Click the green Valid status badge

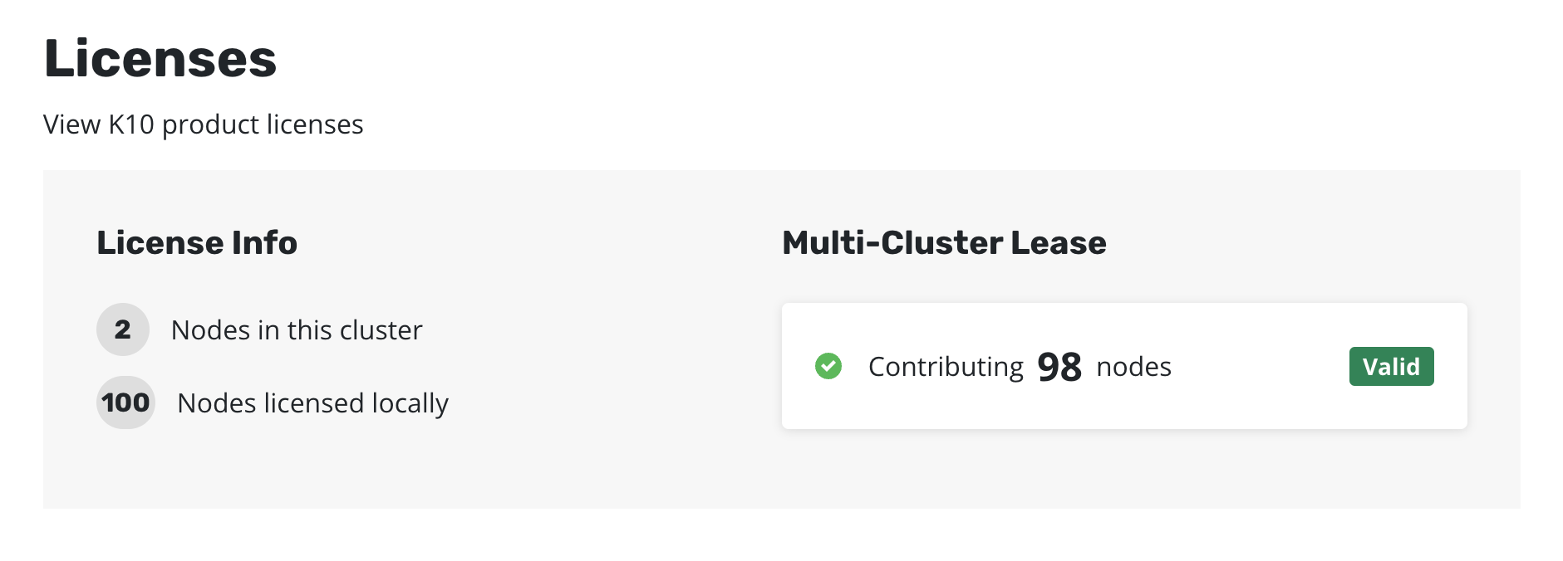pos(1391,366)
